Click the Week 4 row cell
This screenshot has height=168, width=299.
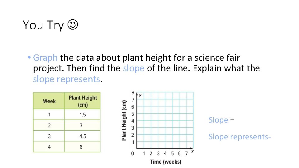pyautogui.click(x=49, y=147)
